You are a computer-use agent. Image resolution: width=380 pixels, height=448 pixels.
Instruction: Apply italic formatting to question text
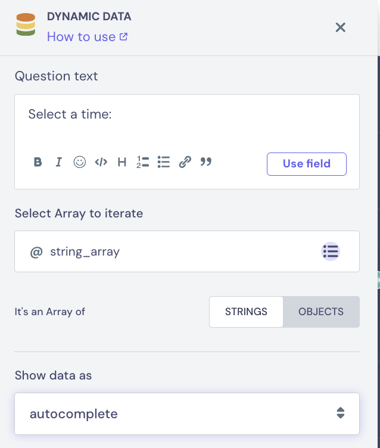(58, 162)
